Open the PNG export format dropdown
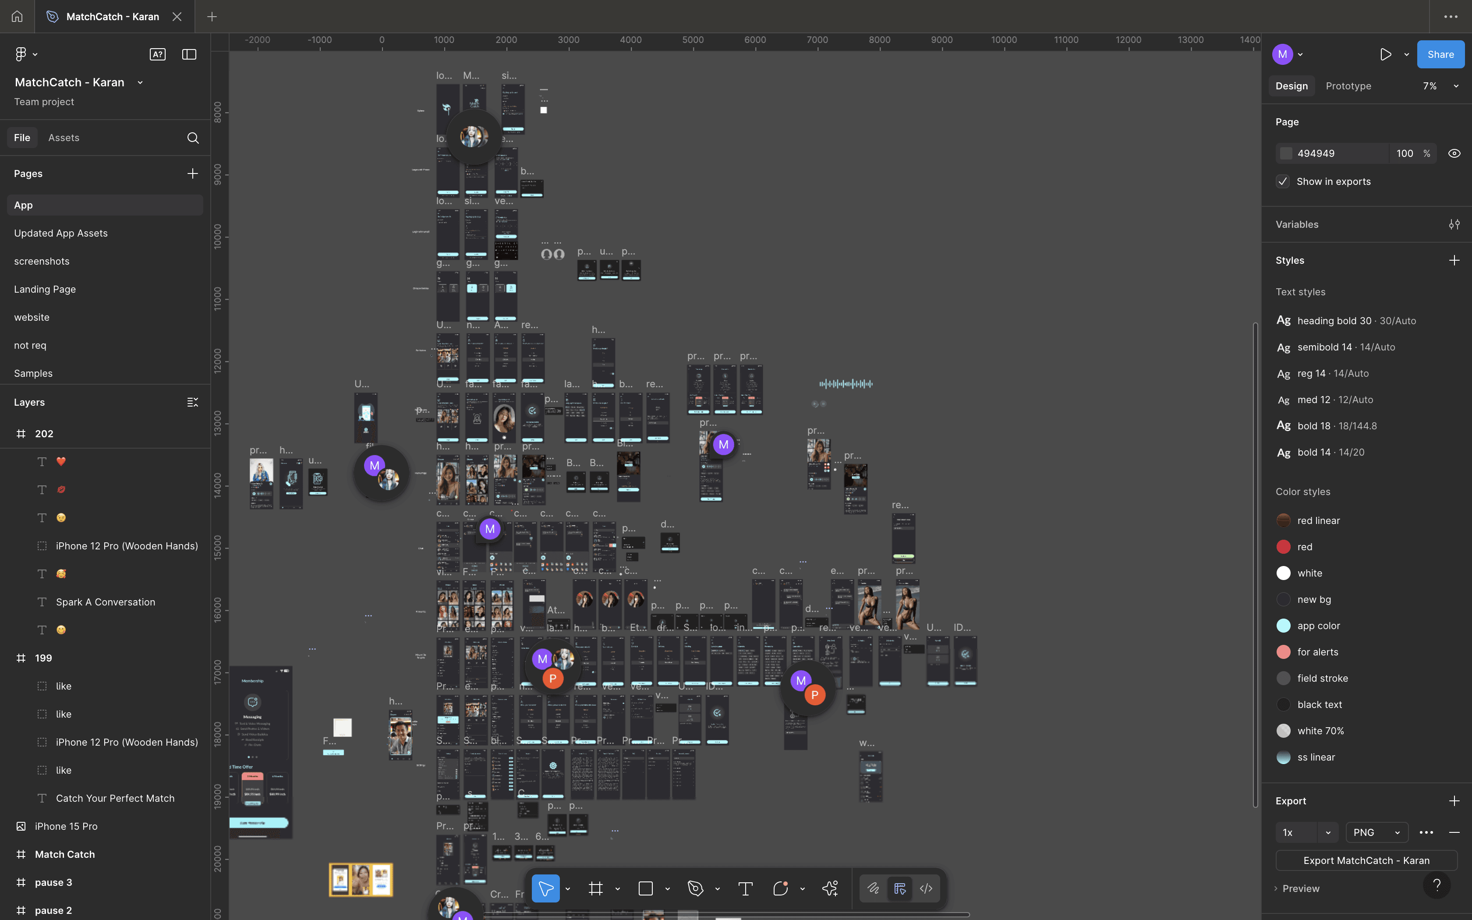The height and width of the screenshot is (920, 1472). click(x=1376, y=832)
